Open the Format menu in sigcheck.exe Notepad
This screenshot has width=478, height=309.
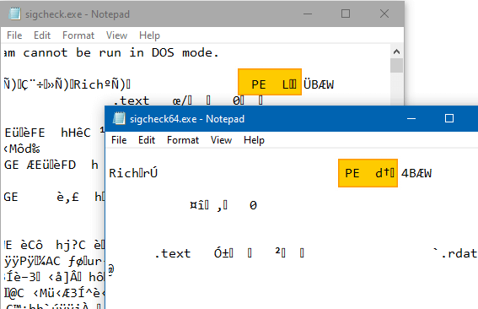[78, 35]
